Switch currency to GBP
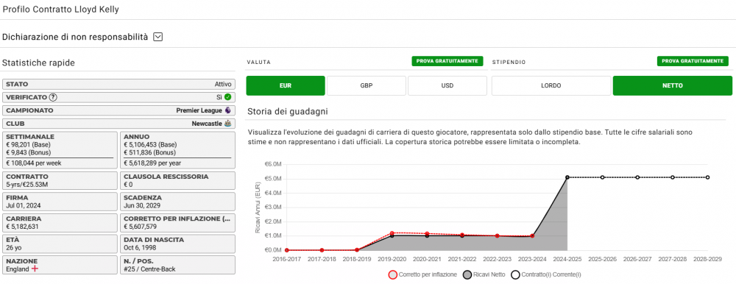 (366, 86)
